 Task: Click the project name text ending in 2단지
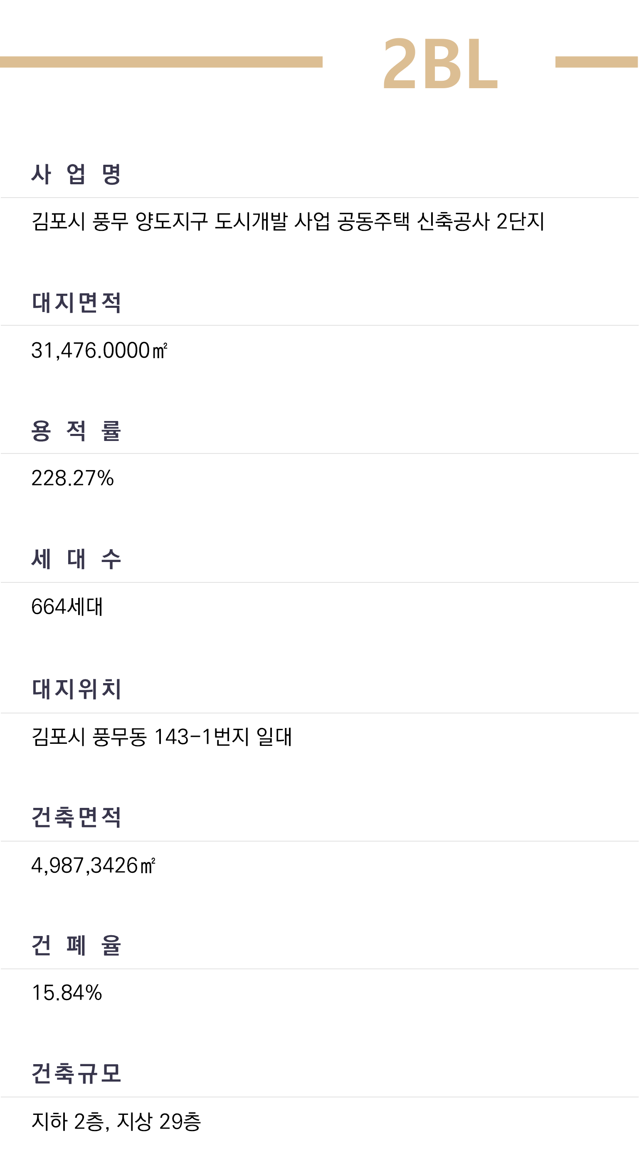click(288, 221)
